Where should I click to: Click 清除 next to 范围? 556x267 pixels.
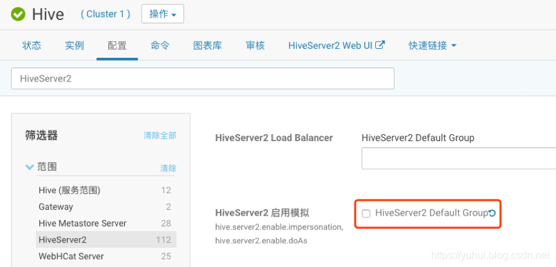(x=168, y=168)
